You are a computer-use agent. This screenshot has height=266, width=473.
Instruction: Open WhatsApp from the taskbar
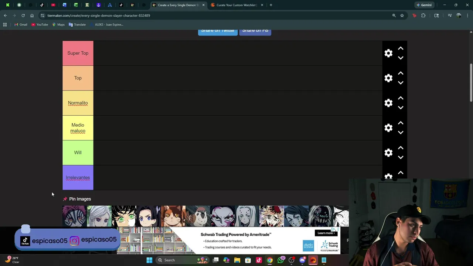coord(280,260)
